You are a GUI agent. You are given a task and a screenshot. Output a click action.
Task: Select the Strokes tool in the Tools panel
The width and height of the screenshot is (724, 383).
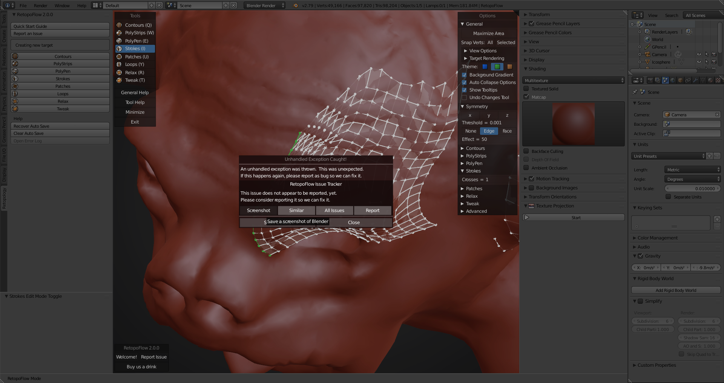pos(134,49)
